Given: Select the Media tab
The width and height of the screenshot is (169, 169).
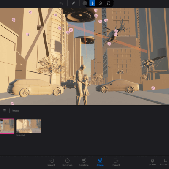Looking at the screenshot, I should (x=100, y=162).
